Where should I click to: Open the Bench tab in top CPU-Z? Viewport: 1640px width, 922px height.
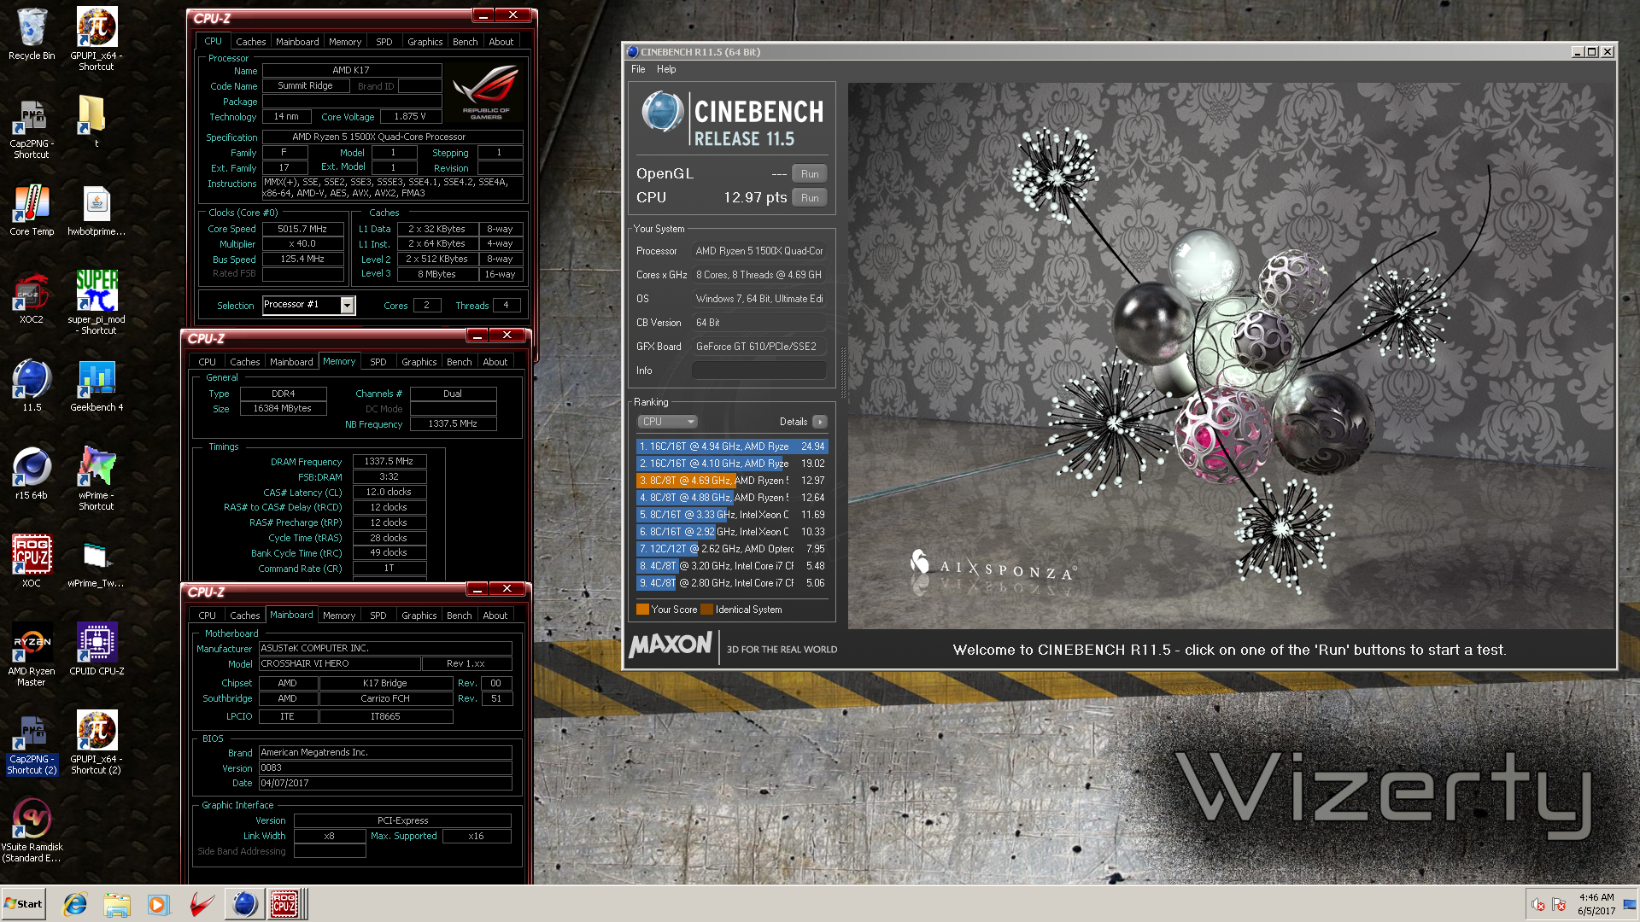tap(465, 42)
